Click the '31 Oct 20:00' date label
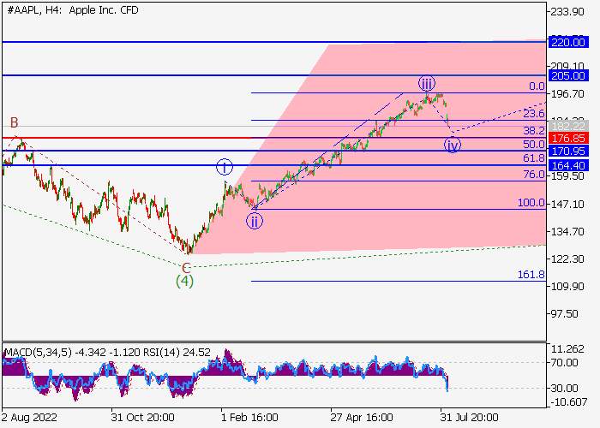 click(x=143, y=418)
